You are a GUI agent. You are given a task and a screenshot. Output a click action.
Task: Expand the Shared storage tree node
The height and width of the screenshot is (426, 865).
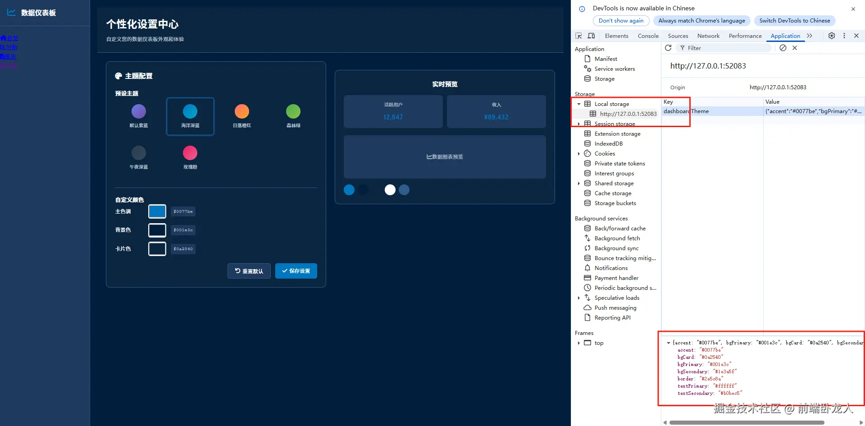[x=579, y=183]
